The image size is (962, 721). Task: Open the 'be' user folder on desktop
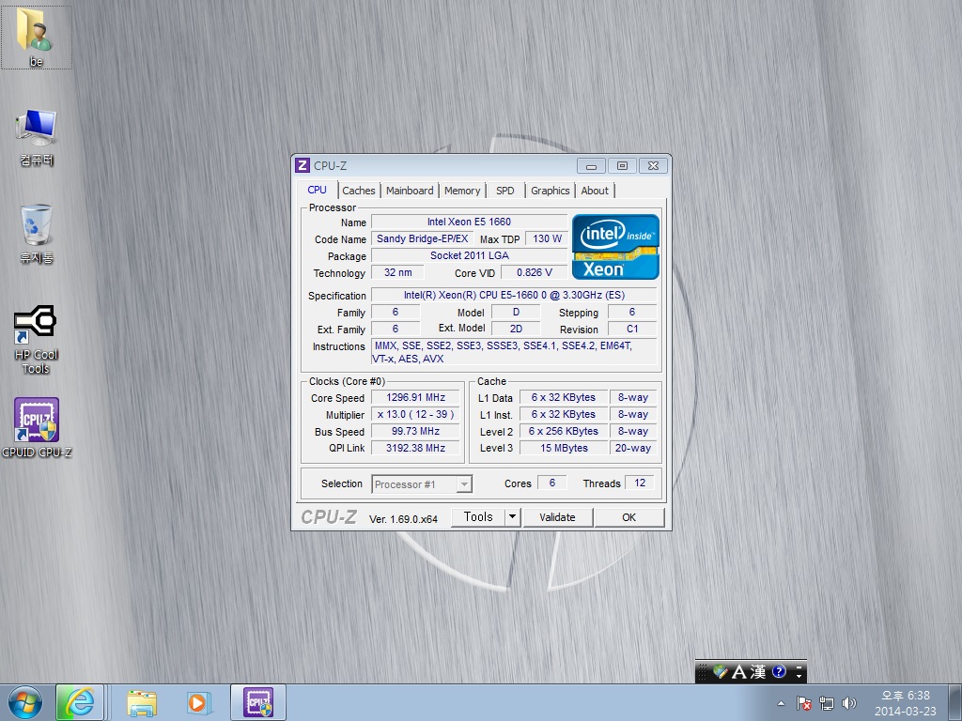coord(37,36)
